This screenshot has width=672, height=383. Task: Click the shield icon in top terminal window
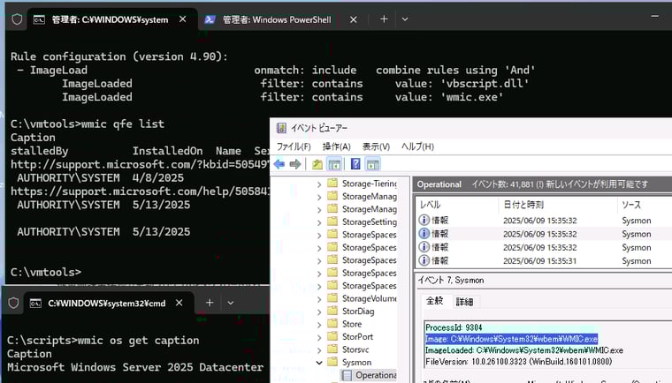(17, 19)
